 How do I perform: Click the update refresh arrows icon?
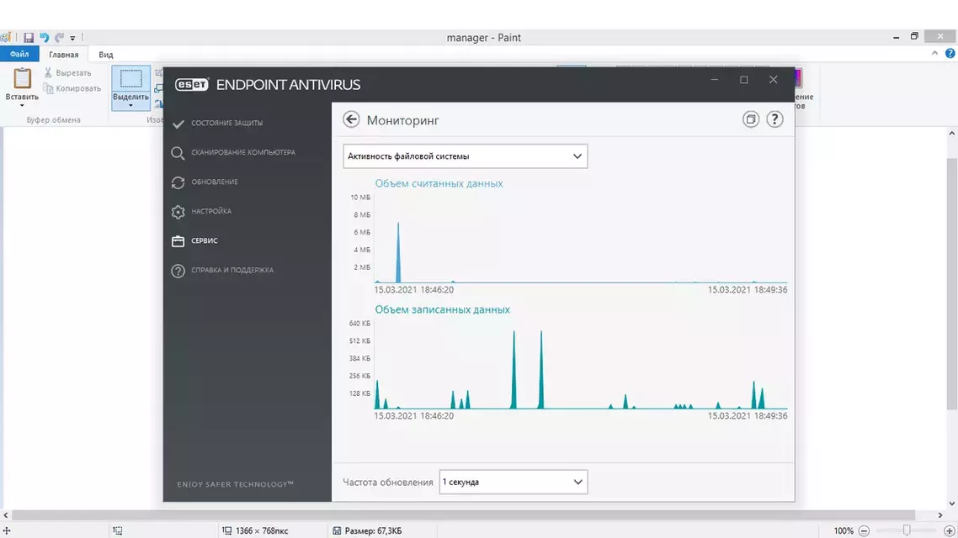click(x=178, y=182)
